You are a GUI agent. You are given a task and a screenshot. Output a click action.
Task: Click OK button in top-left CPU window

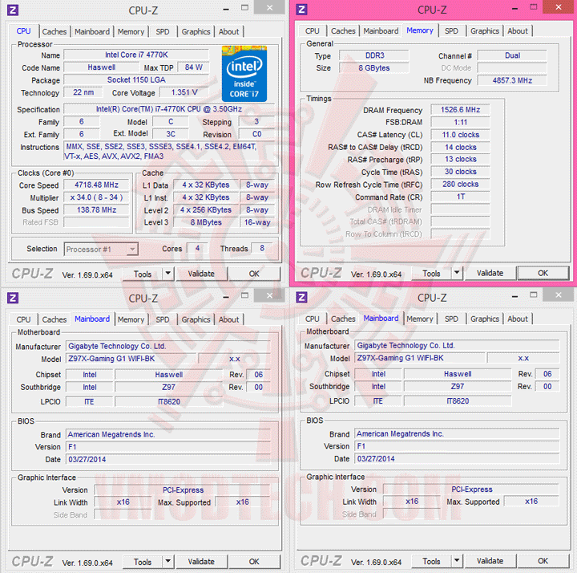point(254,274)
